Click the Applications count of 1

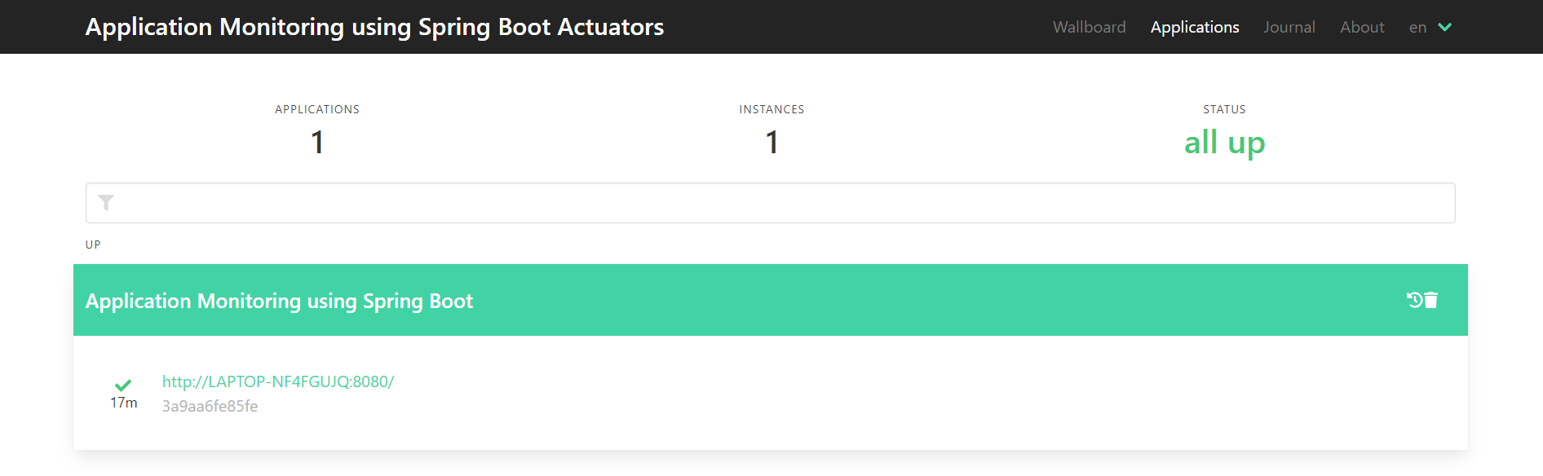(x=317, y=143)
